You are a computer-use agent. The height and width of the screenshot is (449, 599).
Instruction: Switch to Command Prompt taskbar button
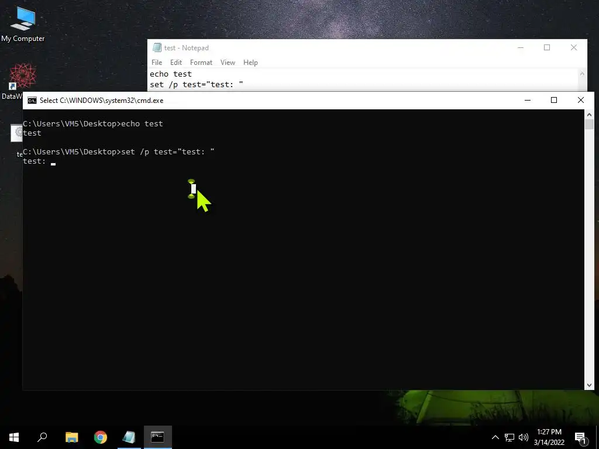coord(157,437)
